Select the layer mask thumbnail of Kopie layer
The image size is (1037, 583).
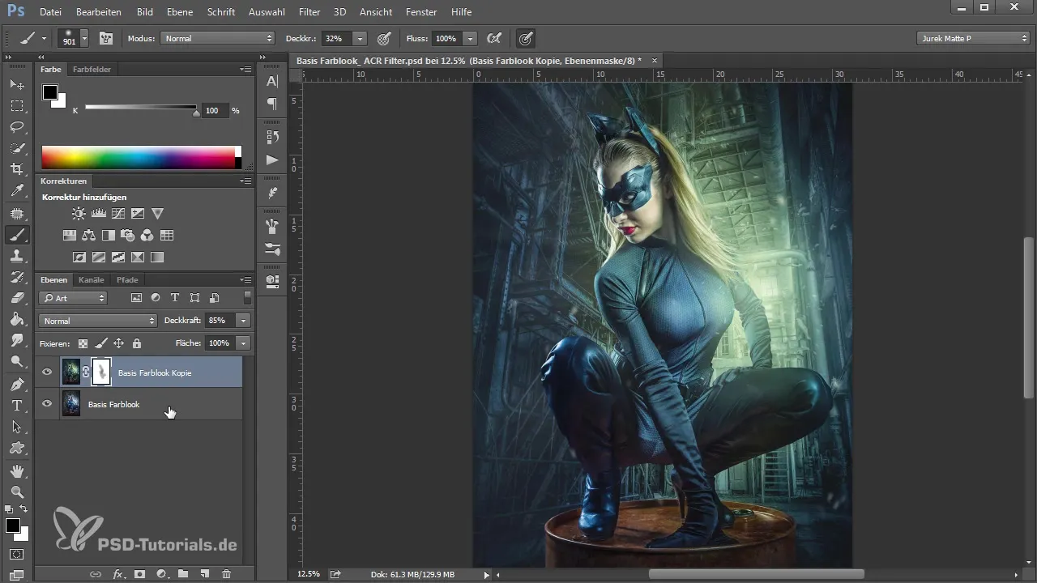tap(101, 372)
